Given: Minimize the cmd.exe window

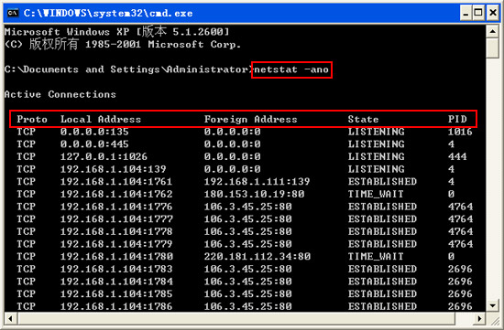Looking at the screenshot, I should pos(466,13).
